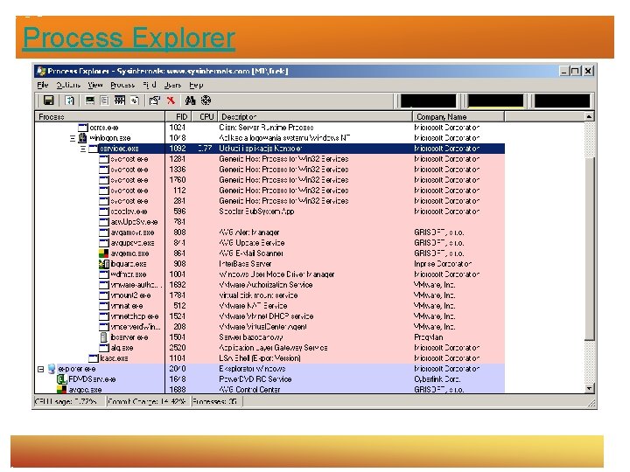
Task: Open the Help menu
Action: 196,85
